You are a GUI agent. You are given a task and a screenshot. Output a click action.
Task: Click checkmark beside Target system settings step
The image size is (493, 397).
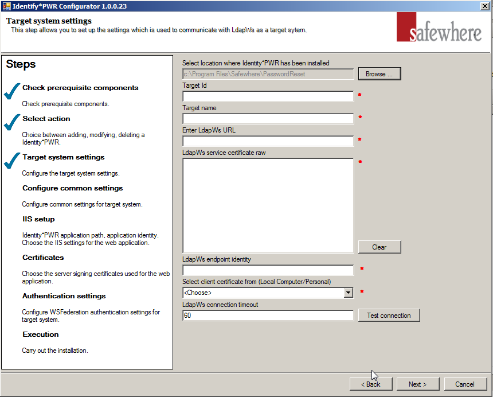[x=12, y=161]
